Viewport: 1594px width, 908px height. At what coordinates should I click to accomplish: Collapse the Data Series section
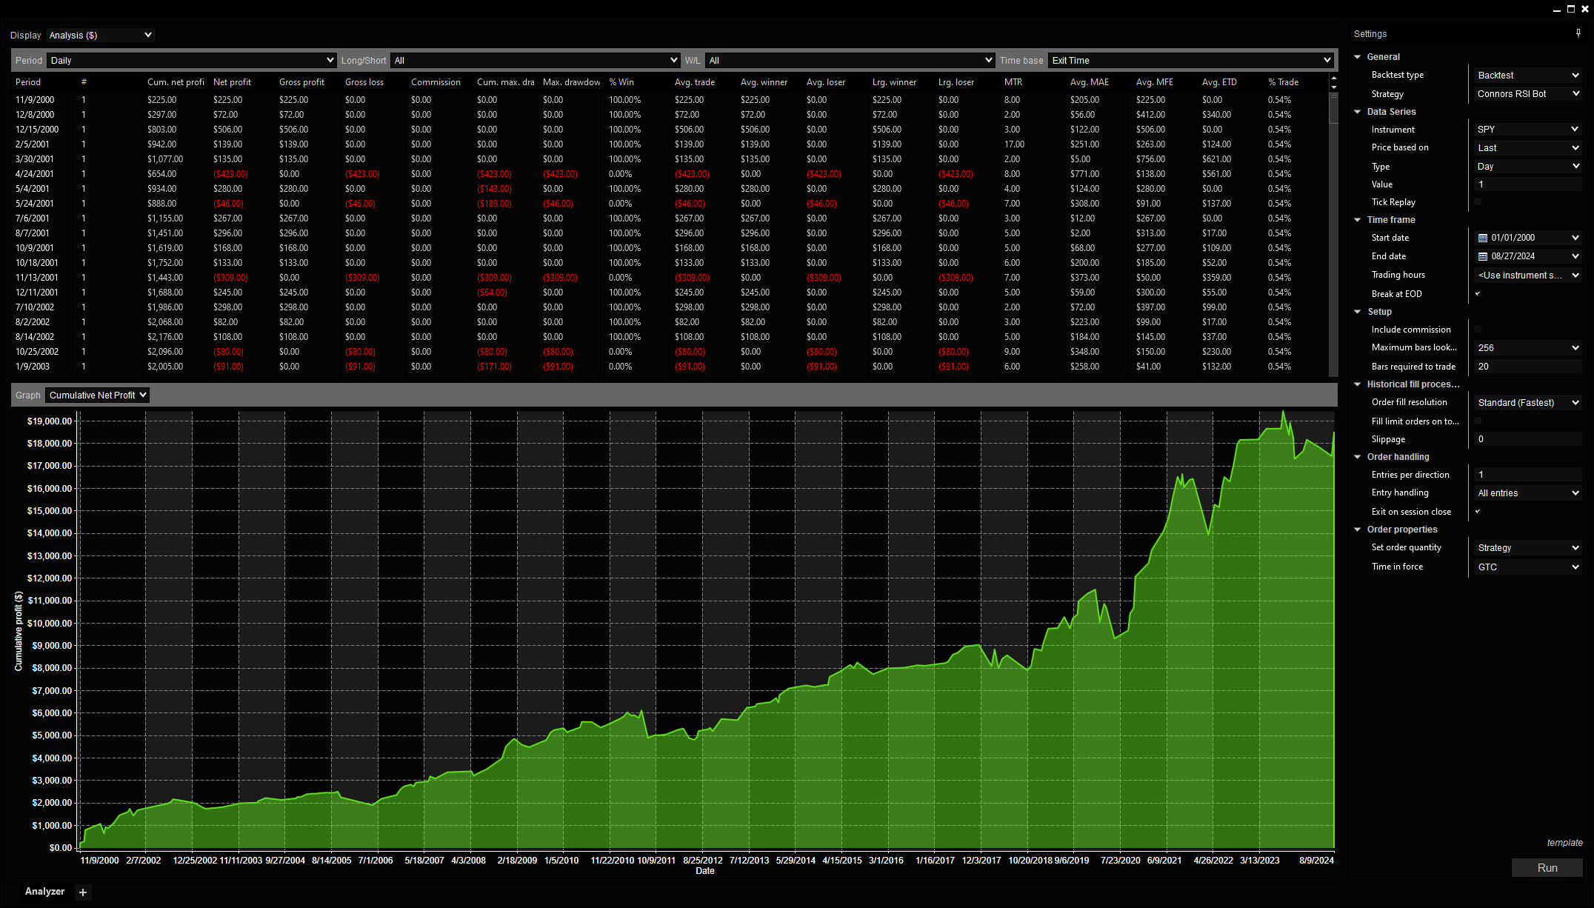[x=1358, y=112]
